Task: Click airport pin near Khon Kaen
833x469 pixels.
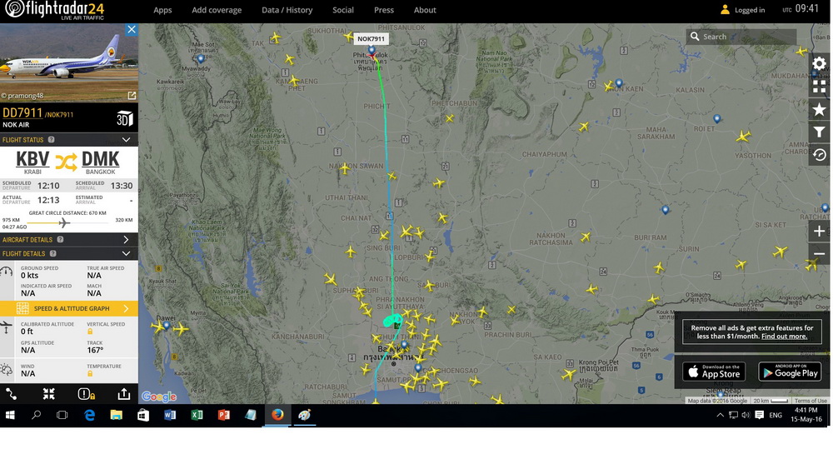Action: (x=619, y=83)
